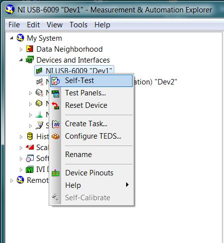Select Configure TEDS... menu entry

(91, 136)
